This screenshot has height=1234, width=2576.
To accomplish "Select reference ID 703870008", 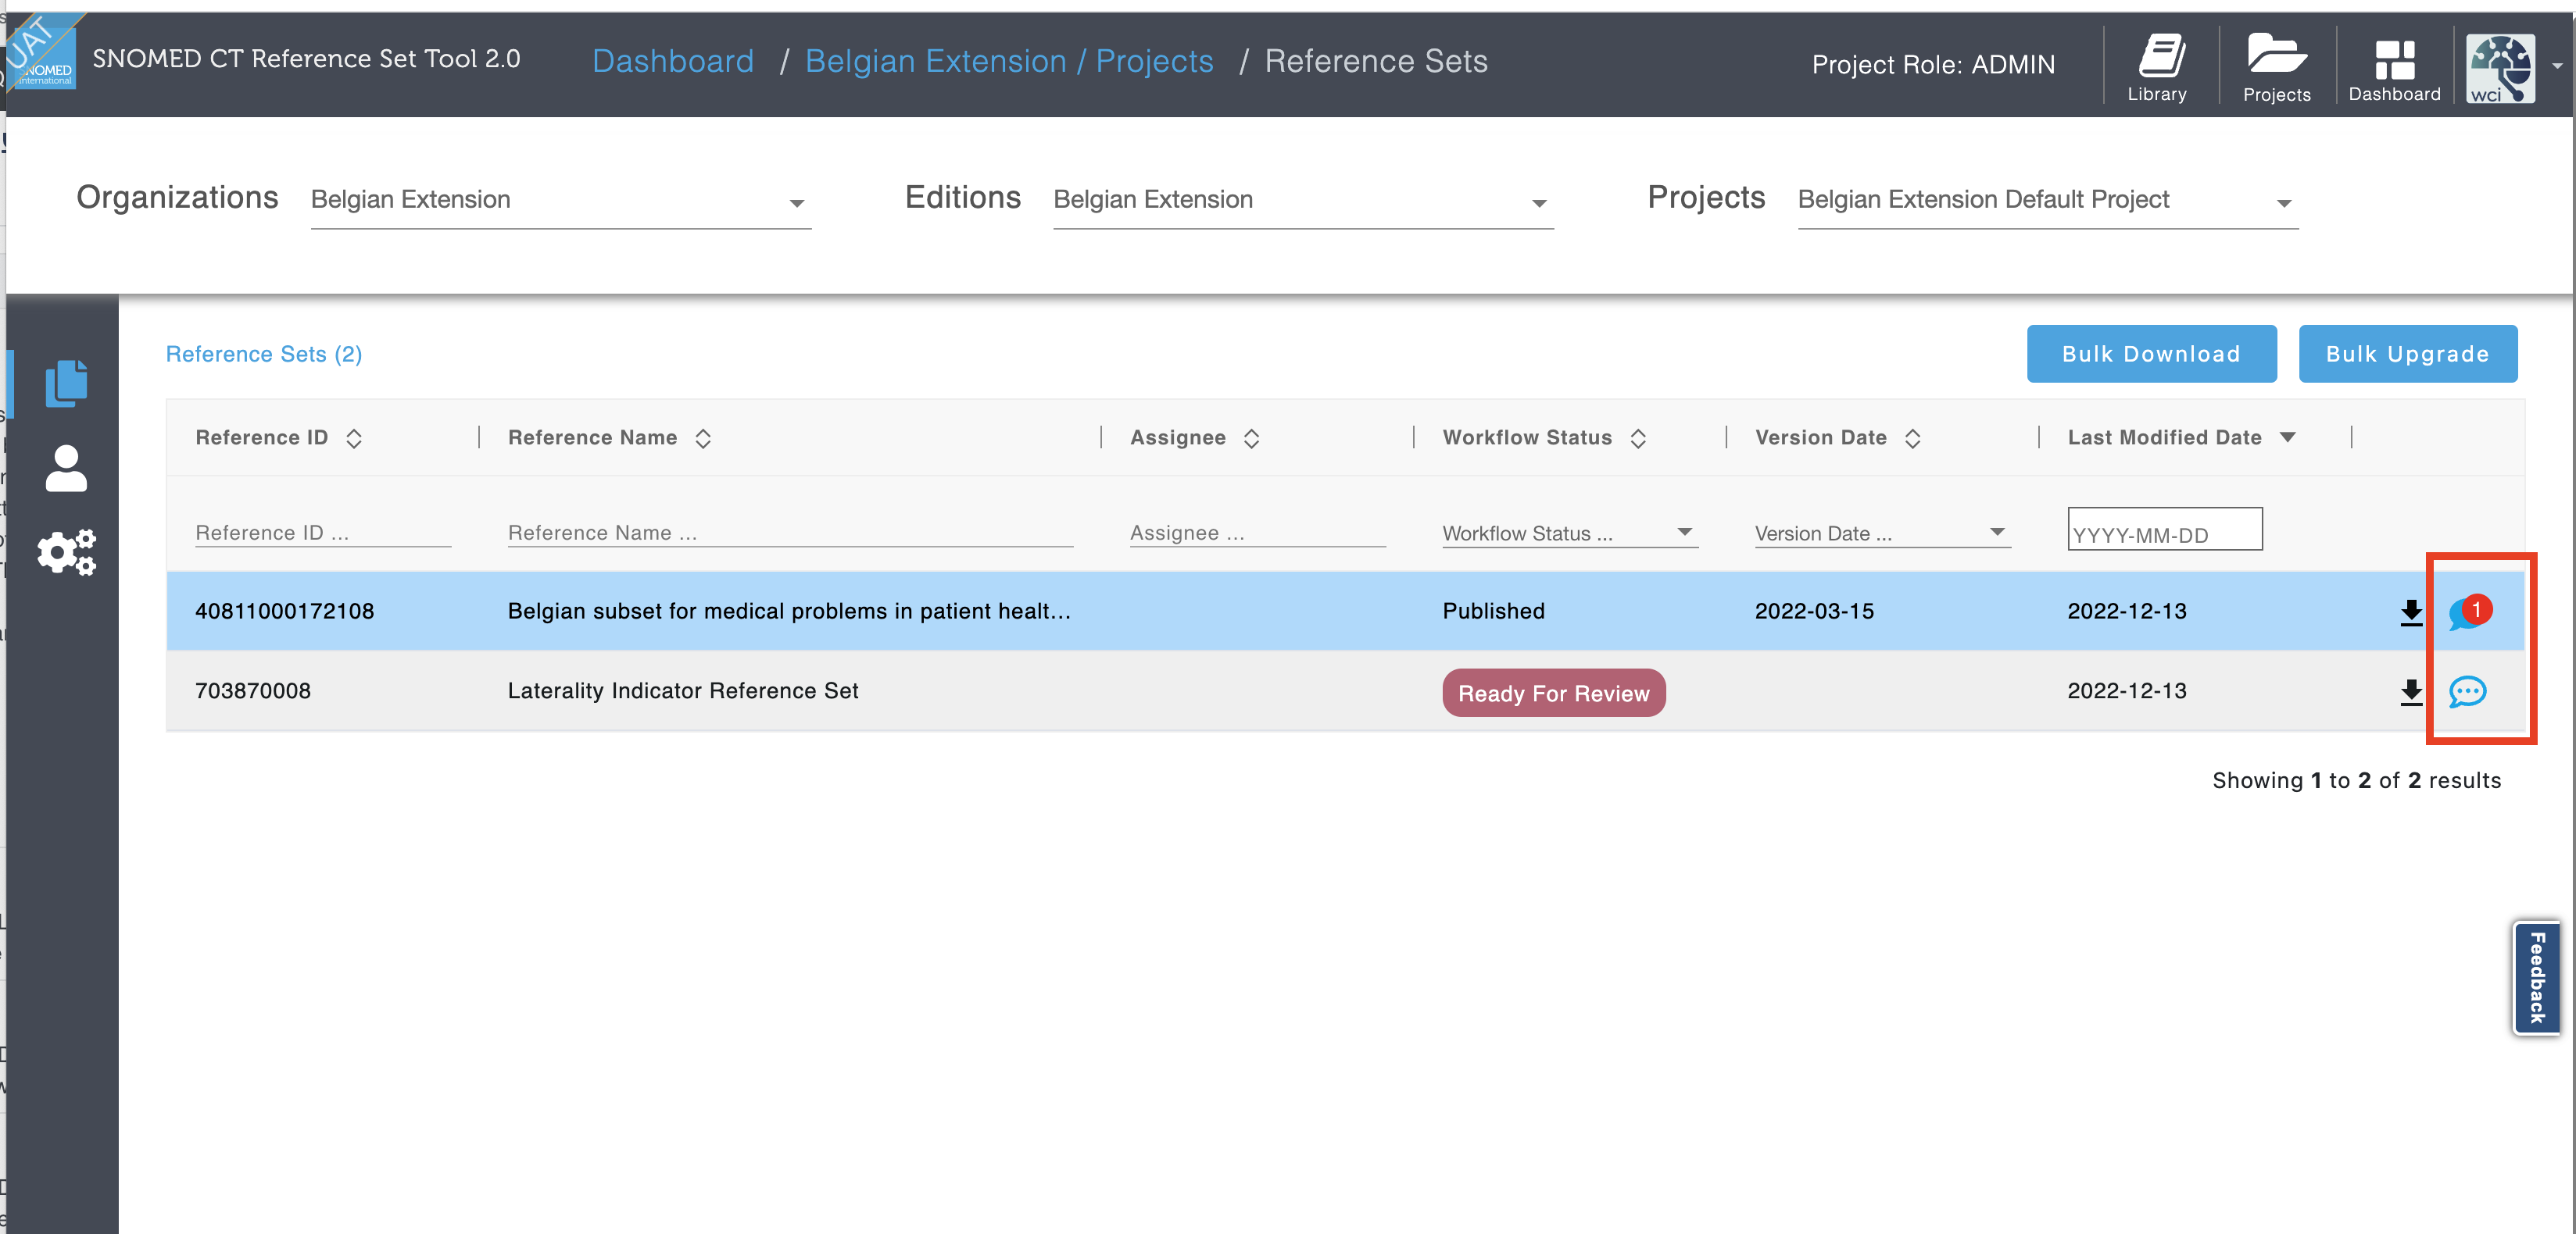I will [253, 691].
